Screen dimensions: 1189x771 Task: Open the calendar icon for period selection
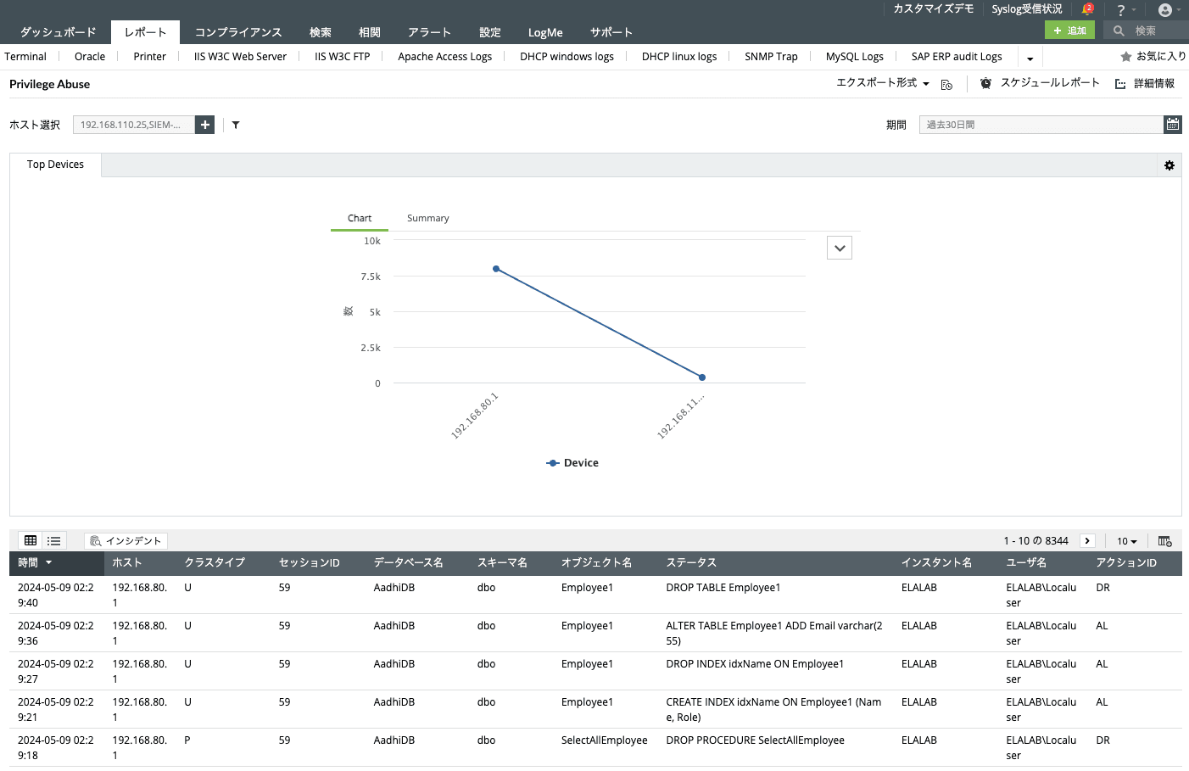(x=1173, y=124)
